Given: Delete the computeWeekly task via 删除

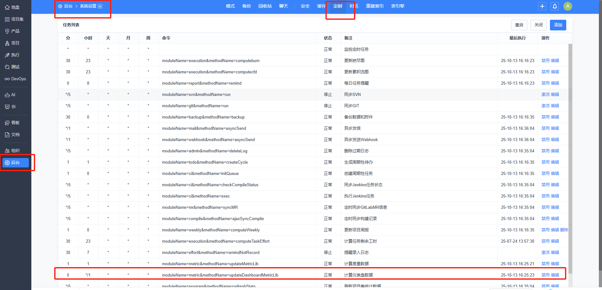Looking at the screenshot, I should click(564, 230).
